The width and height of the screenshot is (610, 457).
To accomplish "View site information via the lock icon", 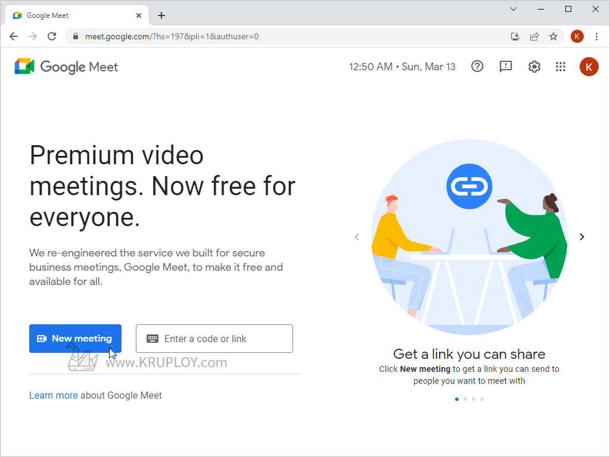I will [76, 36].
